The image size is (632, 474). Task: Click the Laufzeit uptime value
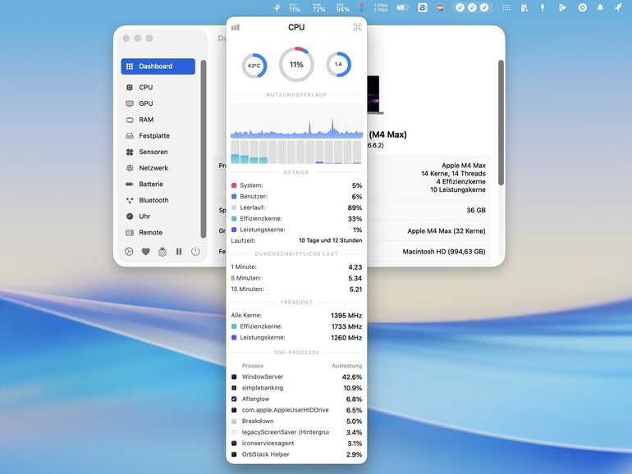coord(330,240)
